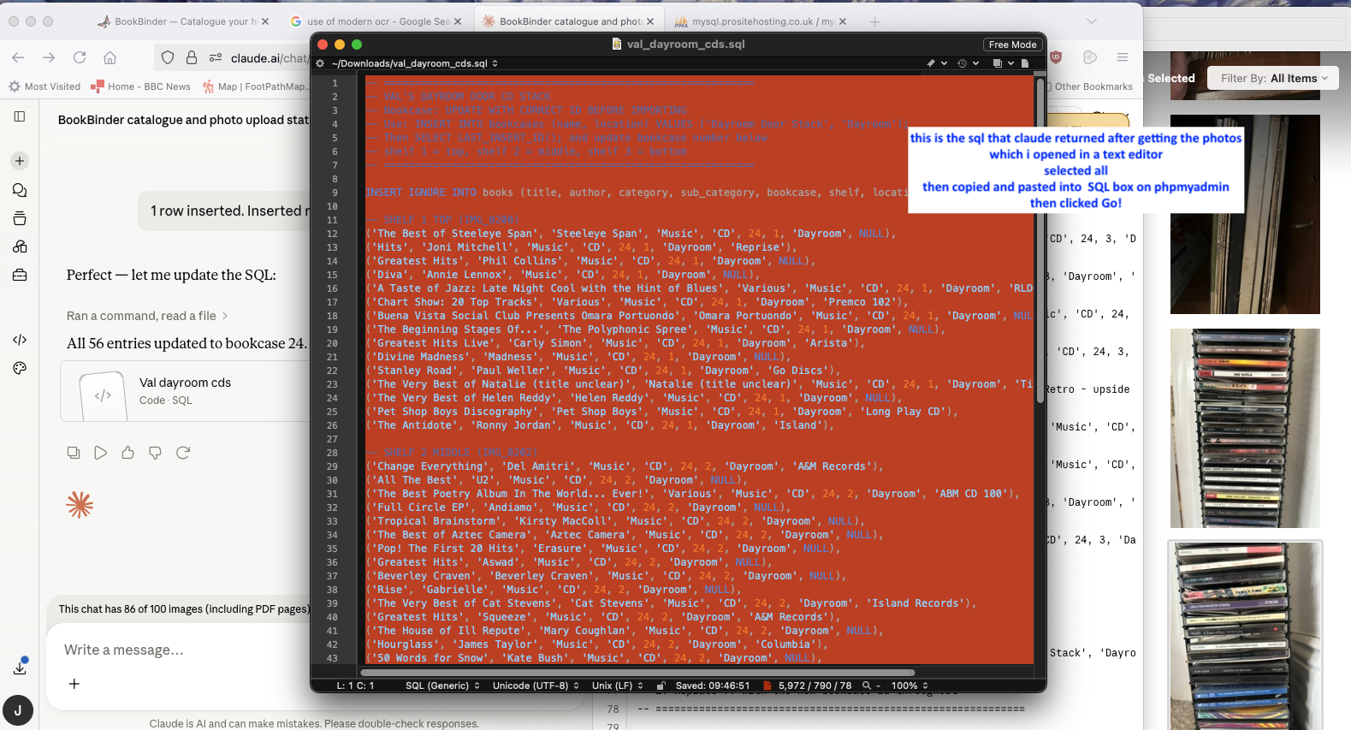
Task: Click the shield tracking protection icon
Action: coord(168,57)
